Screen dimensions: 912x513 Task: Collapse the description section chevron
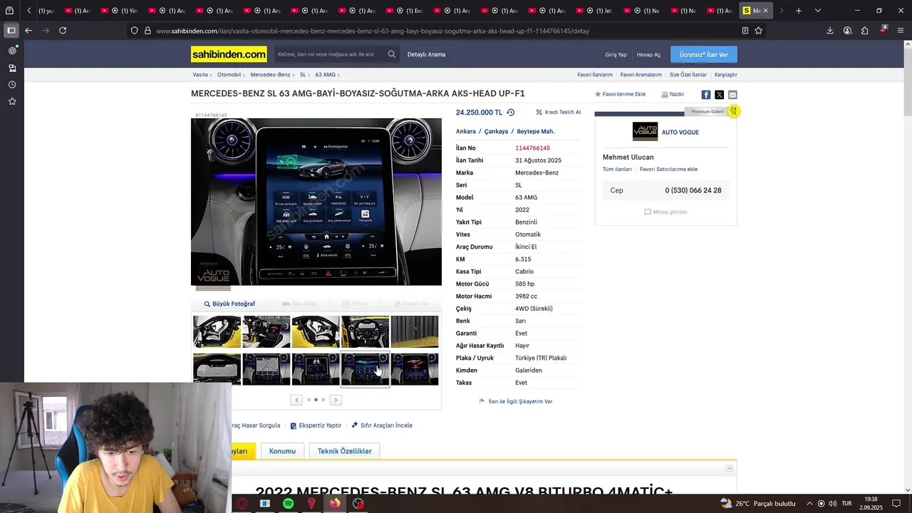coord(730,468)
